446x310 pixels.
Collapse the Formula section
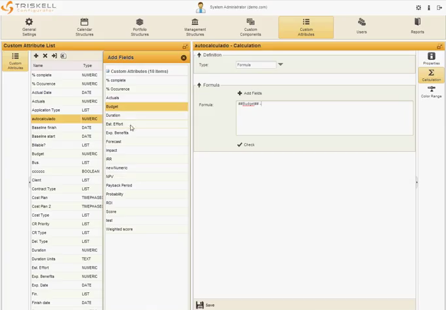[199, 85]
